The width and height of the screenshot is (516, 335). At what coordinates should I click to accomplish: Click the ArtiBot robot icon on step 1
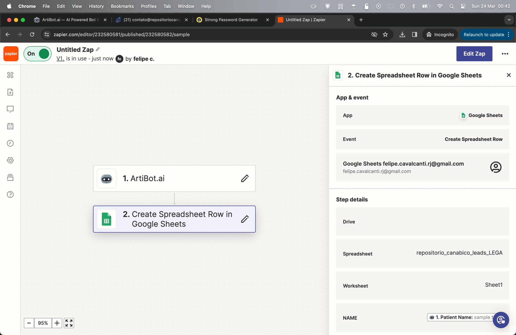pos(107,178)
